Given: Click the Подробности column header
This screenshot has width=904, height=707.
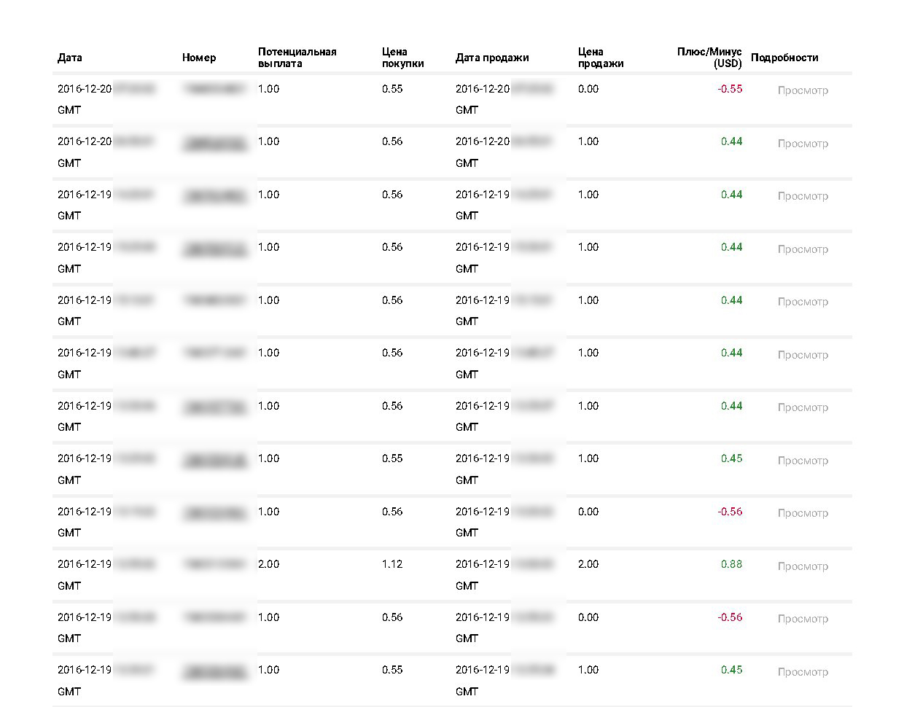Looking at the screenshot, I should point(784,58).
